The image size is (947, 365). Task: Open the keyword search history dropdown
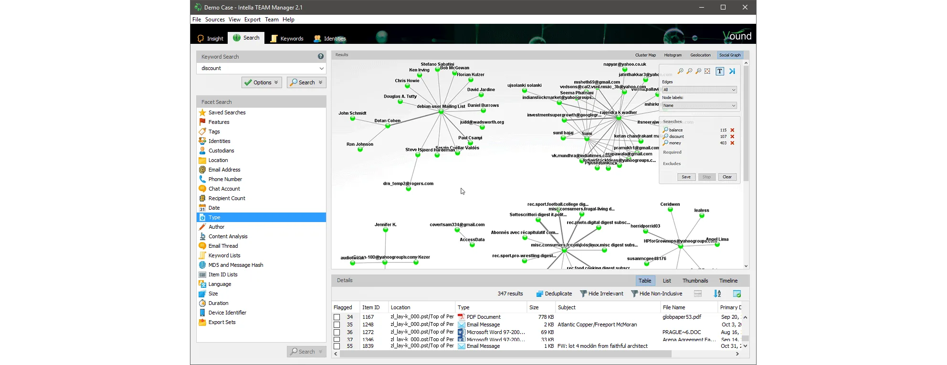tap(321, 68)
